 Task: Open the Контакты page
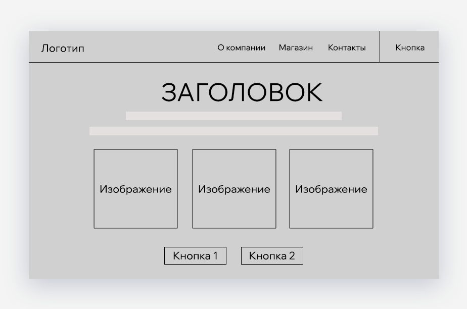tap(347, 47)
